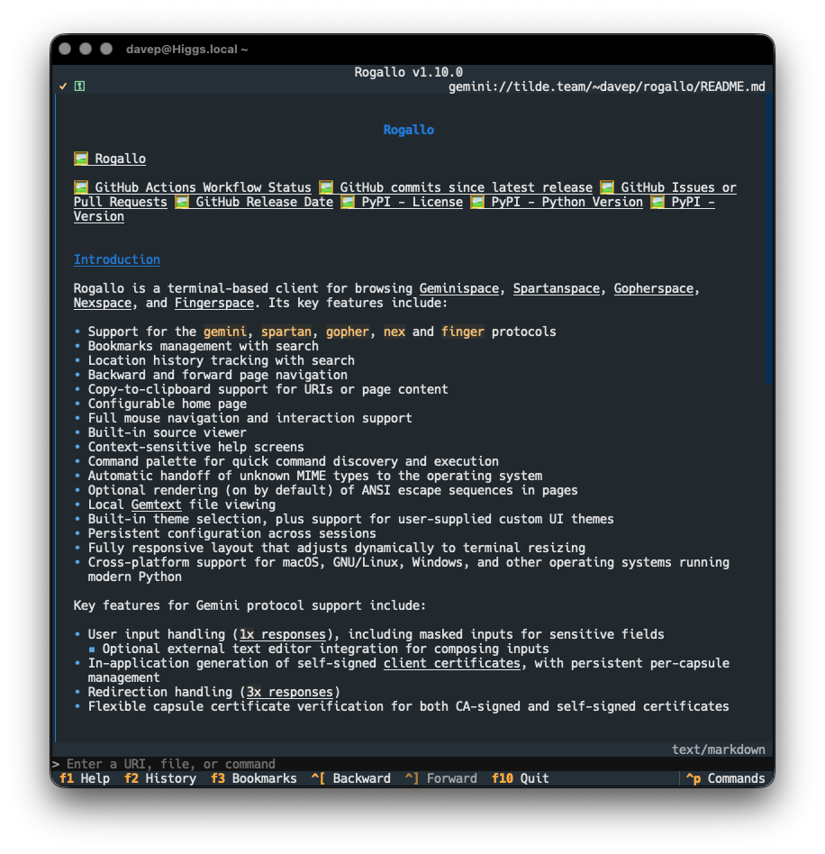Click image icon before PyPI - Python Version

[x=477, y=202]
